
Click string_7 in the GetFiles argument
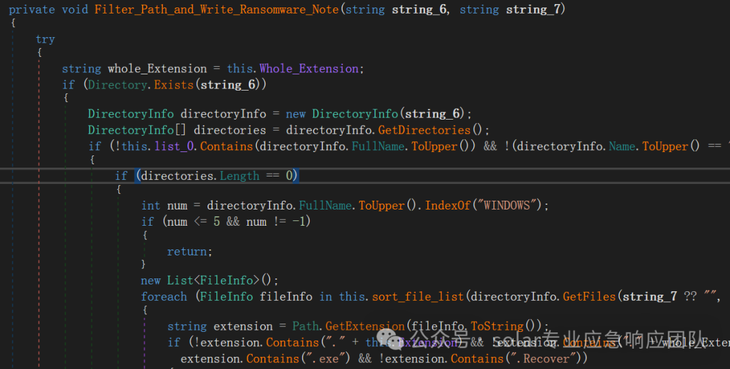[x=650, y=297]
